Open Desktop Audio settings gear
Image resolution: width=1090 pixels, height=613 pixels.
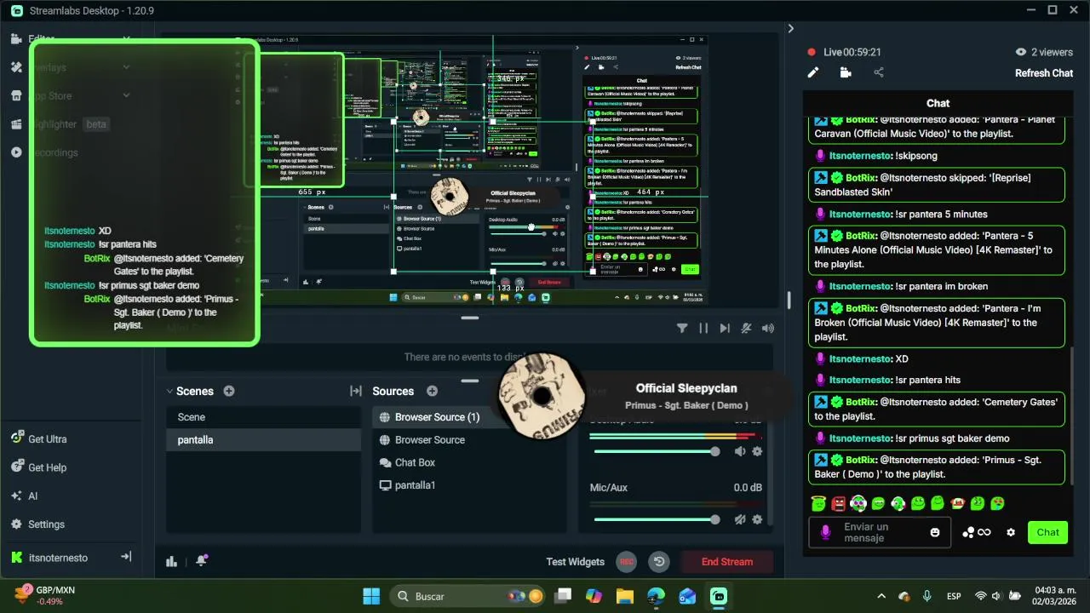[757, 451]
